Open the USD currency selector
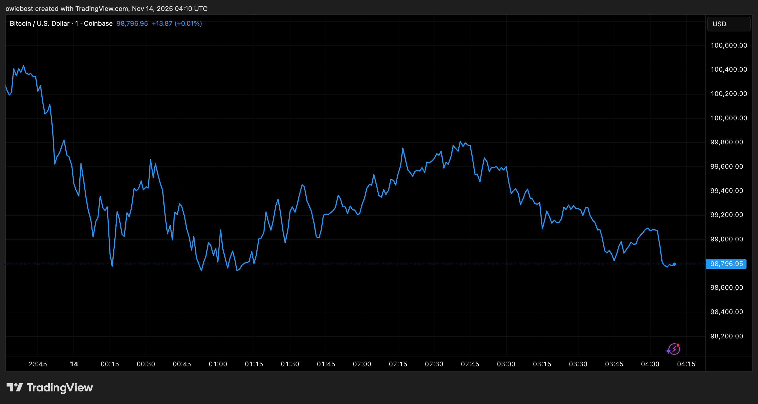The height and width of the screenshot is (404, 758). coord(728,24)
